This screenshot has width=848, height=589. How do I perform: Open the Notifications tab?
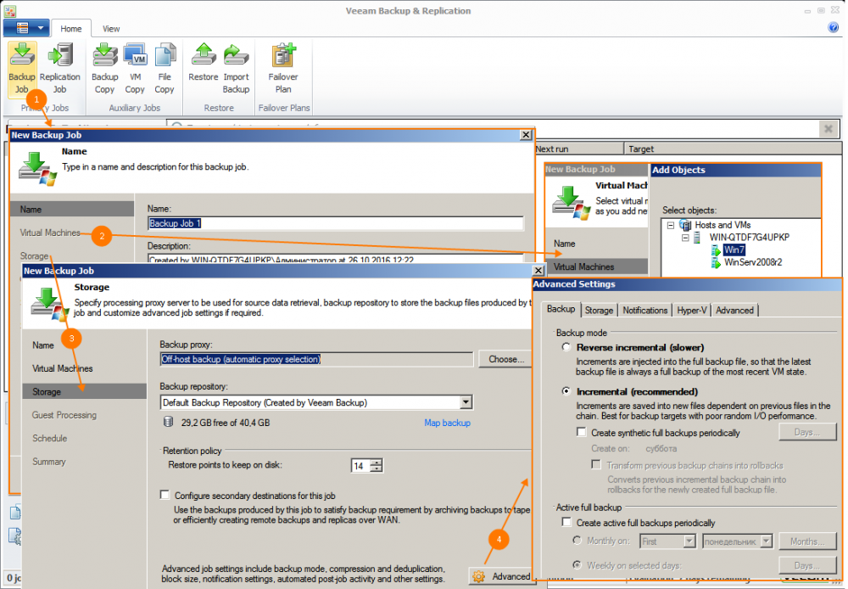[644, 310]
